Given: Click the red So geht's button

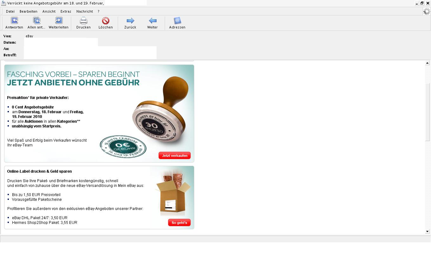Looking at the screenshot, I should pyautogui.click(x=179, y=223).
